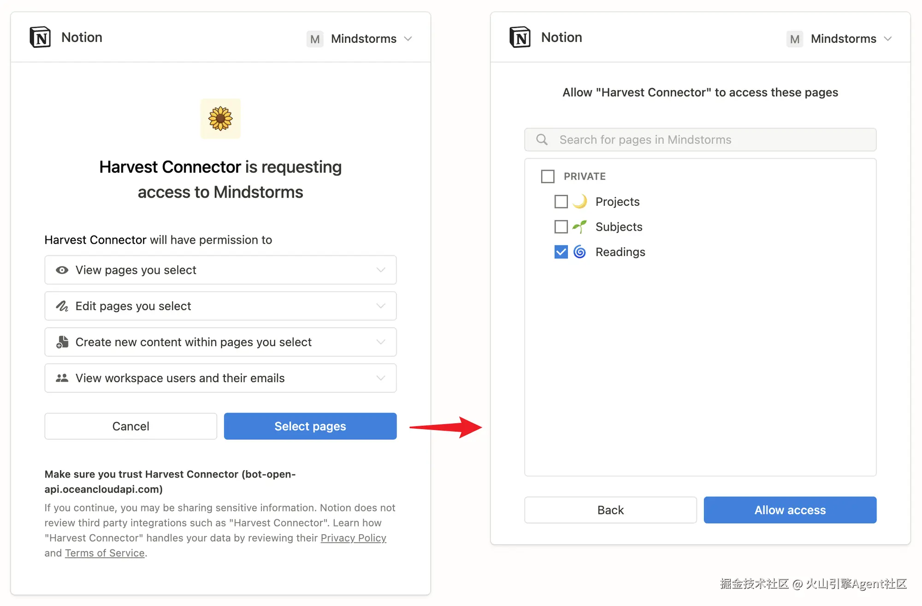Click the document-plus icon for Create new content
This screenshot has height=606, width=922.
click(x=62, y=342)
